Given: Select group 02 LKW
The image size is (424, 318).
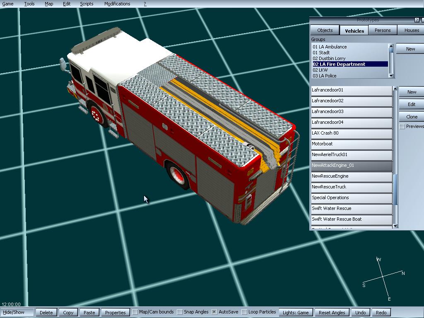Looking at the screenshot, I should coord(350,70).
